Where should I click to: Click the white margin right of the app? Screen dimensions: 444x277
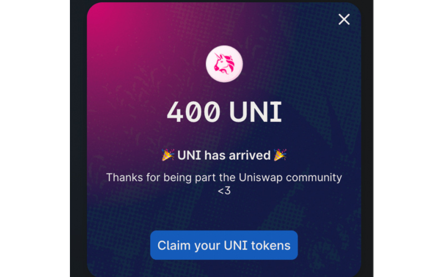coord(408,138)
